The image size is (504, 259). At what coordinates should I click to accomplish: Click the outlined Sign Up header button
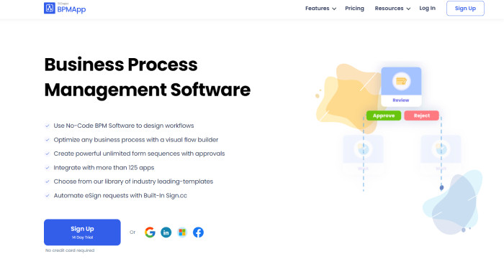(465, 9)
